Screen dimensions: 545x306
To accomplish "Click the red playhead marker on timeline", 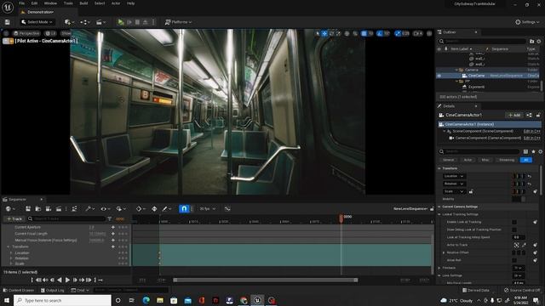I will 341,218.
